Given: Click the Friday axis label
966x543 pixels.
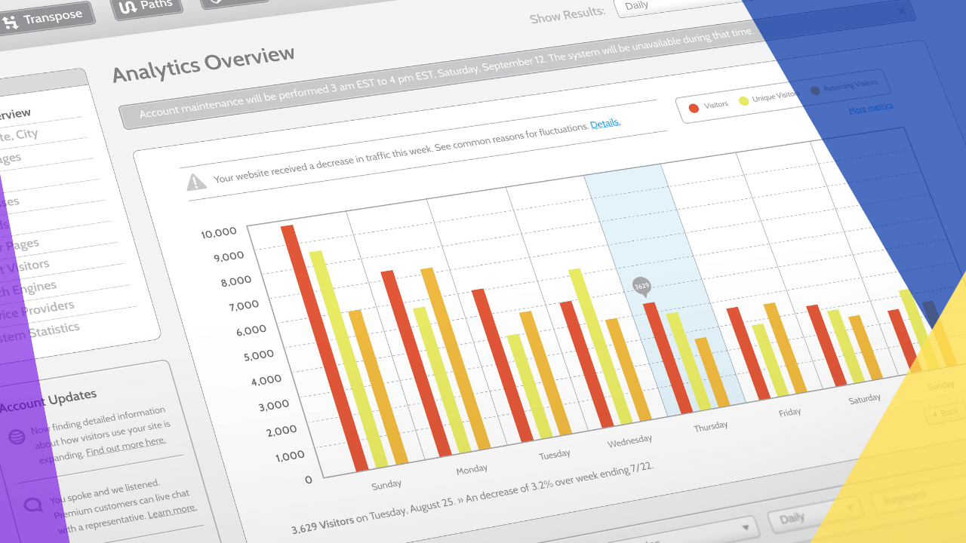Looking at the screenshot, I should tap(790, 413).
